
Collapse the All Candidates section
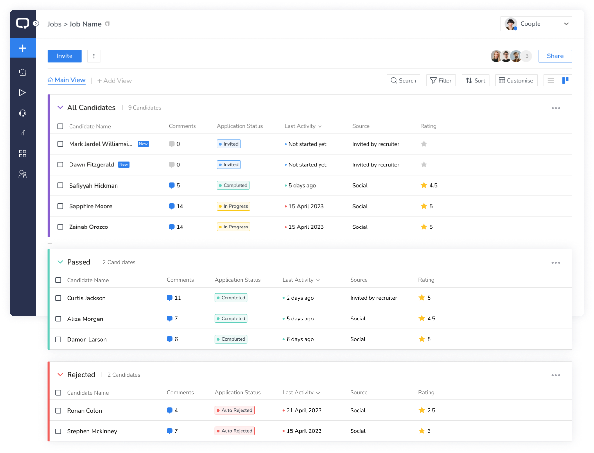click(60, 107)
